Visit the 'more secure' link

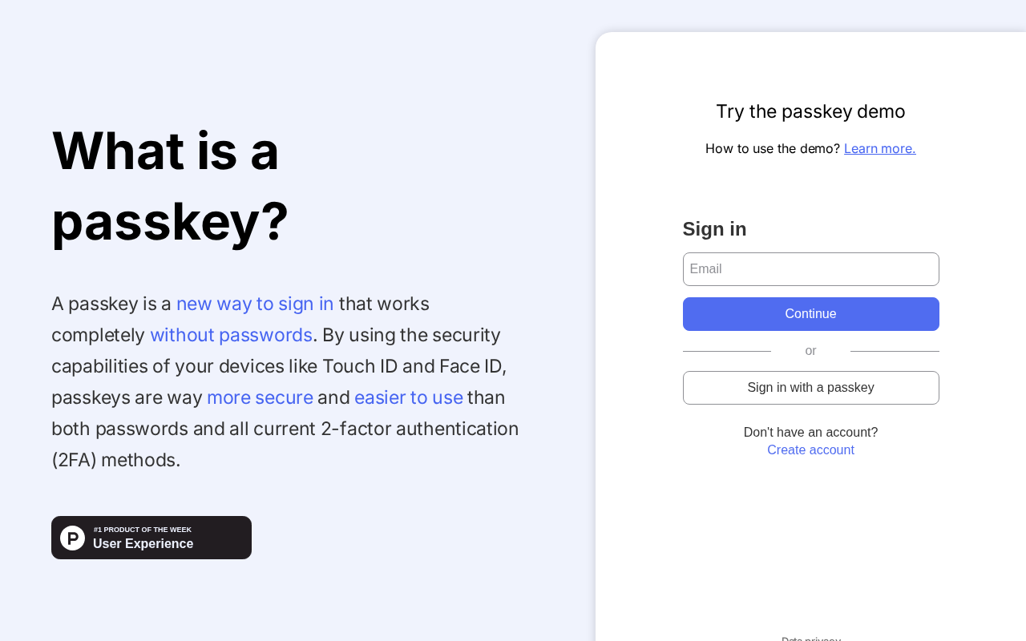point(260,397)
